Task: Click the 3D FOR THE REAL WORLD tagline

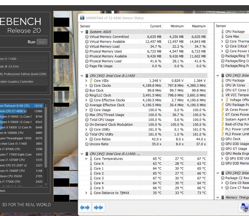Action: pos(26,205)
